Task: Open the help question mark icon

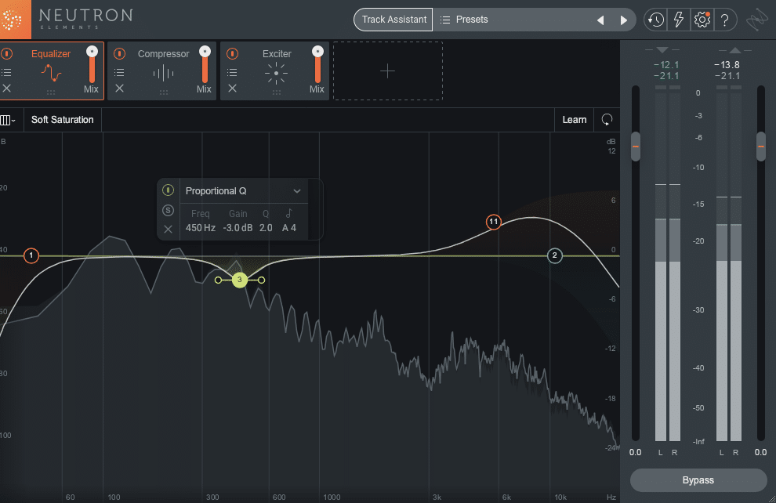Action: pyautogui.click(x=724, y=20)
